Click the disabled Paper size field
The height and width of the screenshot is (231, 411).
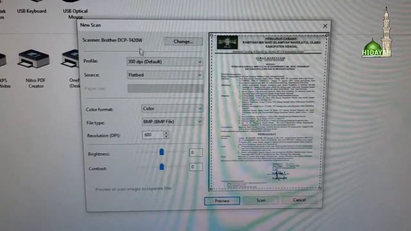pos(165,89)
